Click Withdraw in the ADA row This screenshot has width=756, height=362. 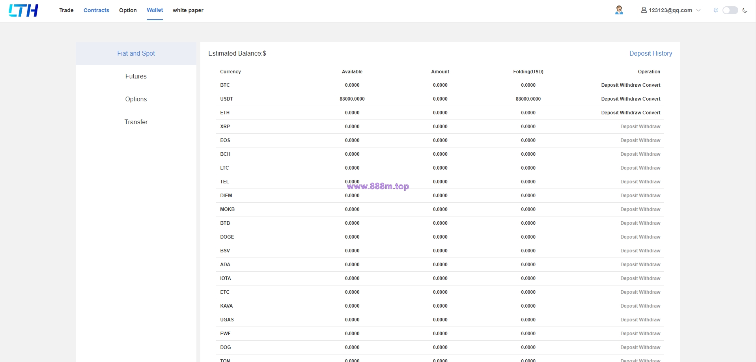[x=650, y=265]
